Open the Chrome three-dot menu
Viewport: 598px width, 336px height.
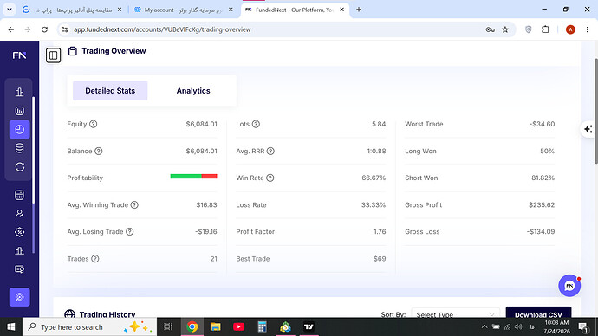point(588,29)
